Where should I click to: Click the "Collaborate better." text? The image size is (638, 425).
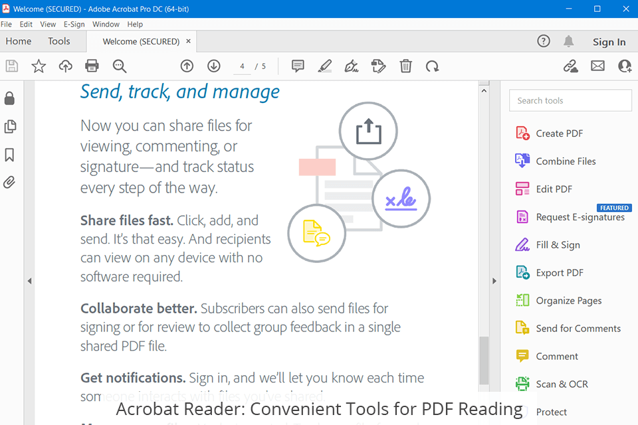[139, 308]
